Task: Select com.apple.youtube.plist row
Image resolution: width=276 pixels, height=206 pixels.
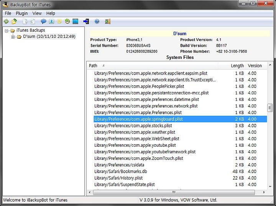Action: point(180,145)
